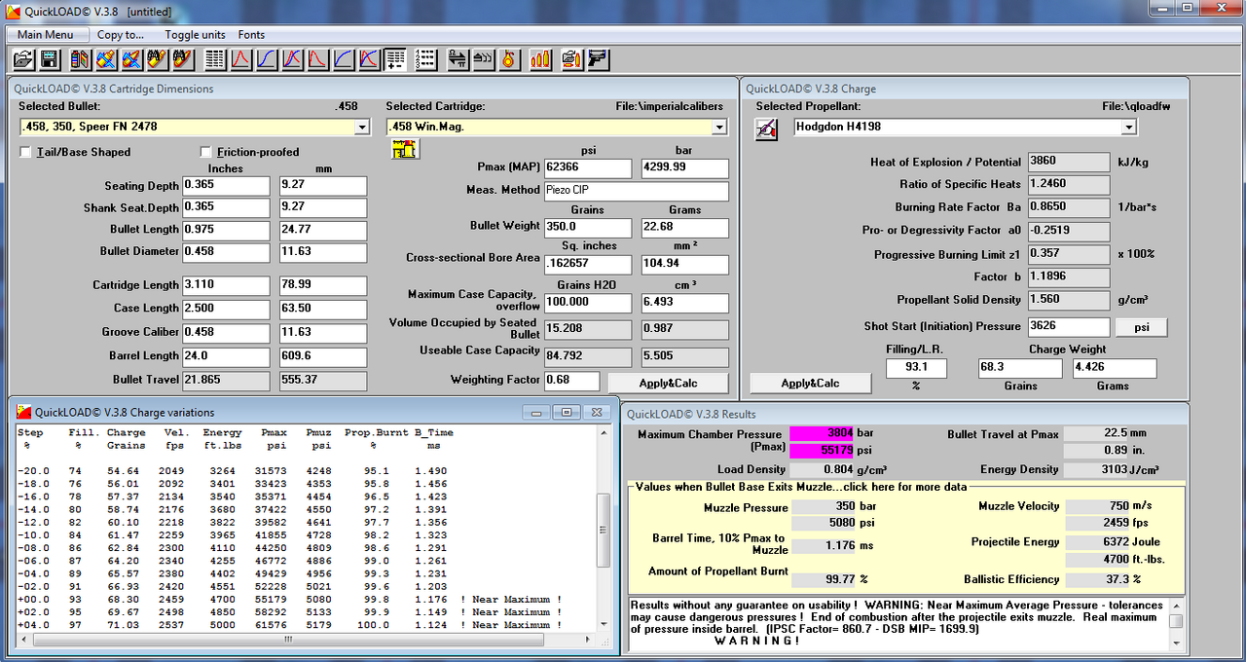Show red pressure curve beside table grid icon
Viewport: 1246px width, 662px height.
click(x=240, y=59)
